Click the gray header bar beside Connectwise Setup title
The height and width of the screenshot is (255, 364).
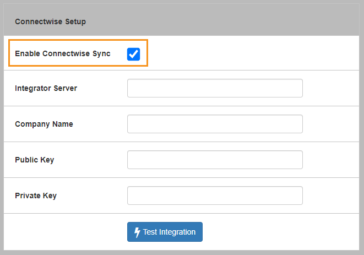pos(220,22)
